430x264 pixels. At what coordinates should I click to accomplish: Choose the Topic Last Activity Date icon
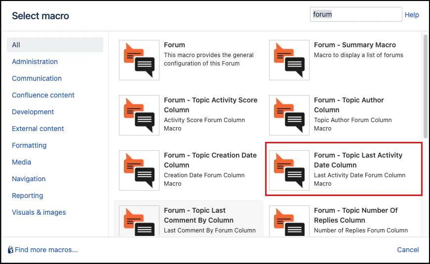point(289,170)
